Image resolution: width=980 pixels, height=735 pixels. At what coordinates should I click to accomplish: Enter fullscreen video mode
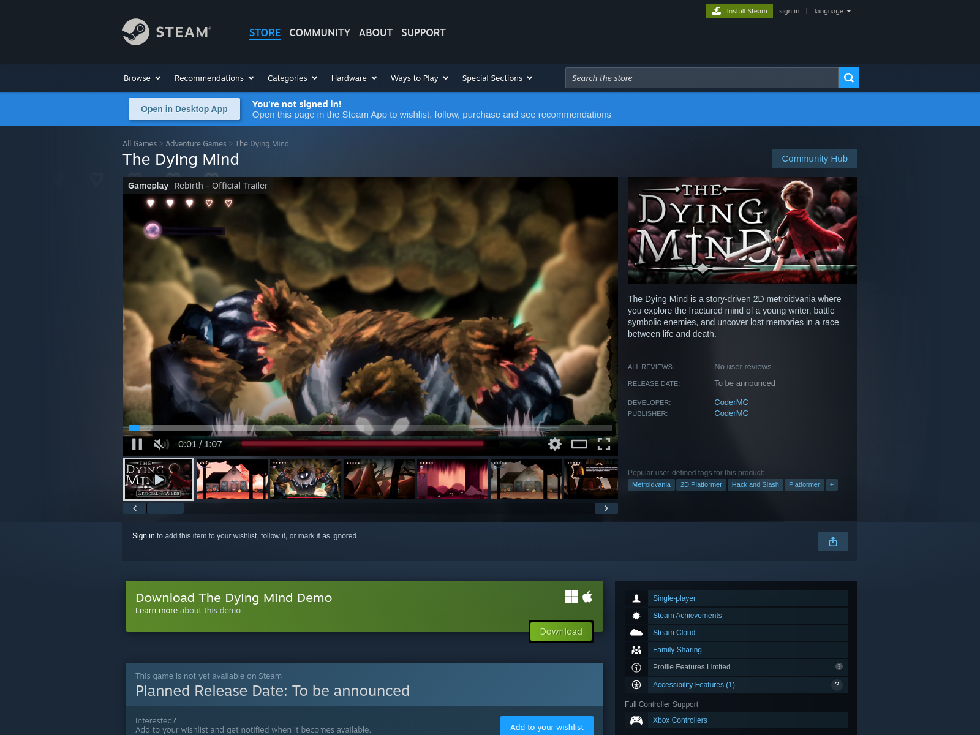[x=604, y=444]
